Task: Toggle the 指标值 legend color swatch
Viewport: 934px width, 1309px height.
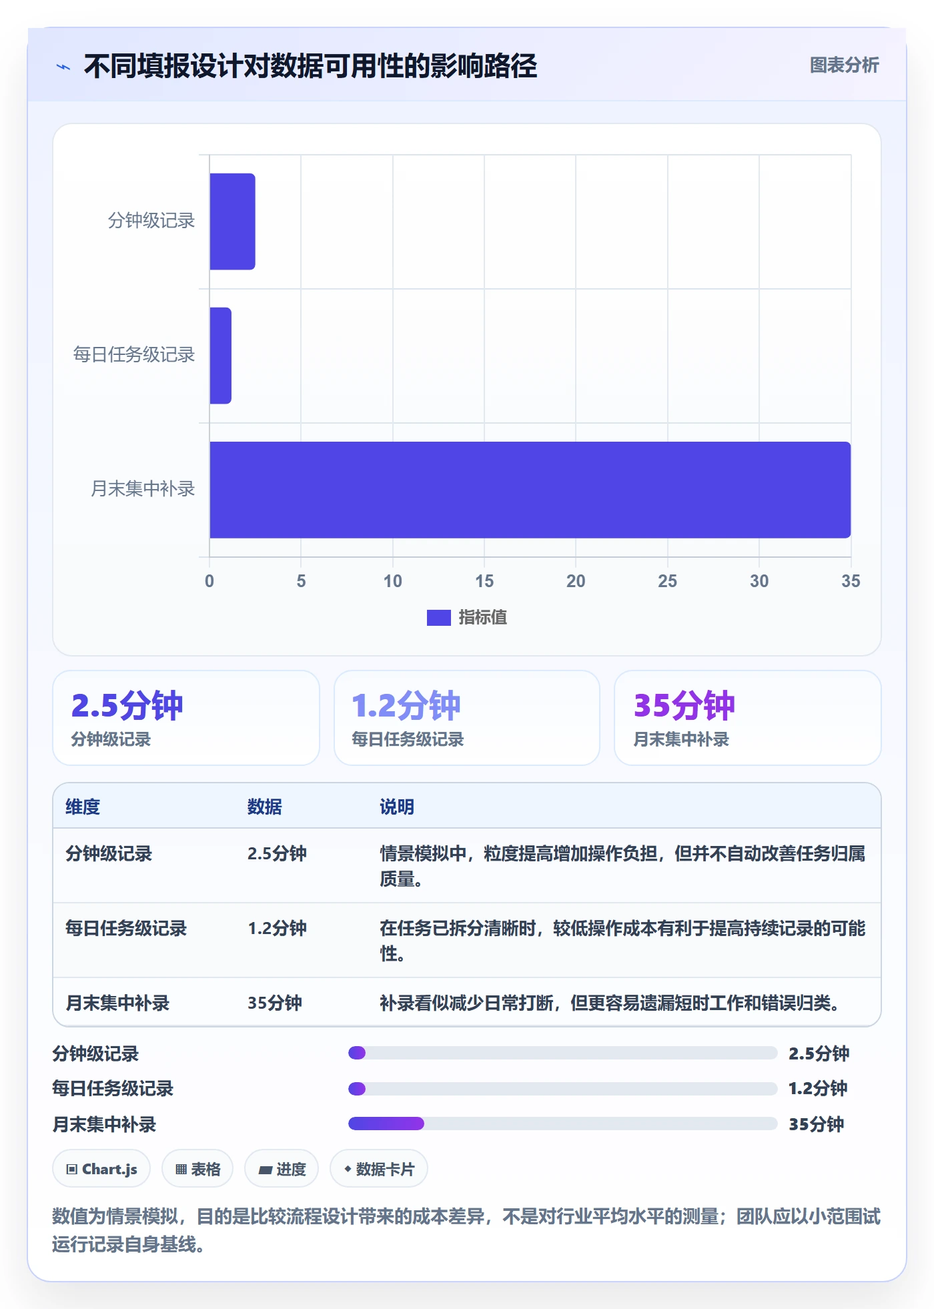Action: 438,618
